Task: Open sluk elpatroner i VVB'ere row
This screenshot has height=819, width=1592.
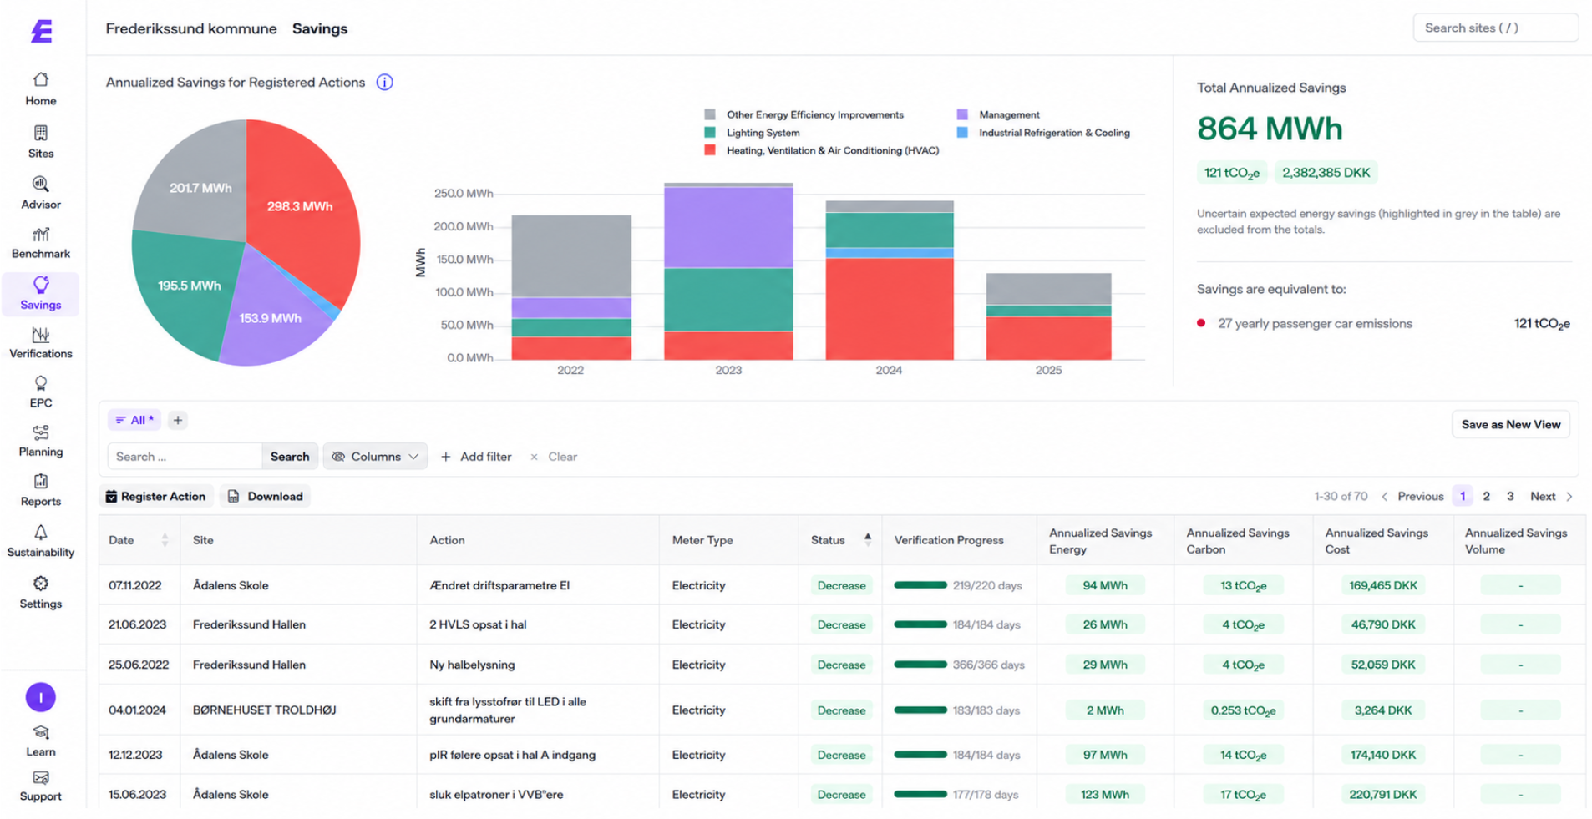Action: [842, 794]
